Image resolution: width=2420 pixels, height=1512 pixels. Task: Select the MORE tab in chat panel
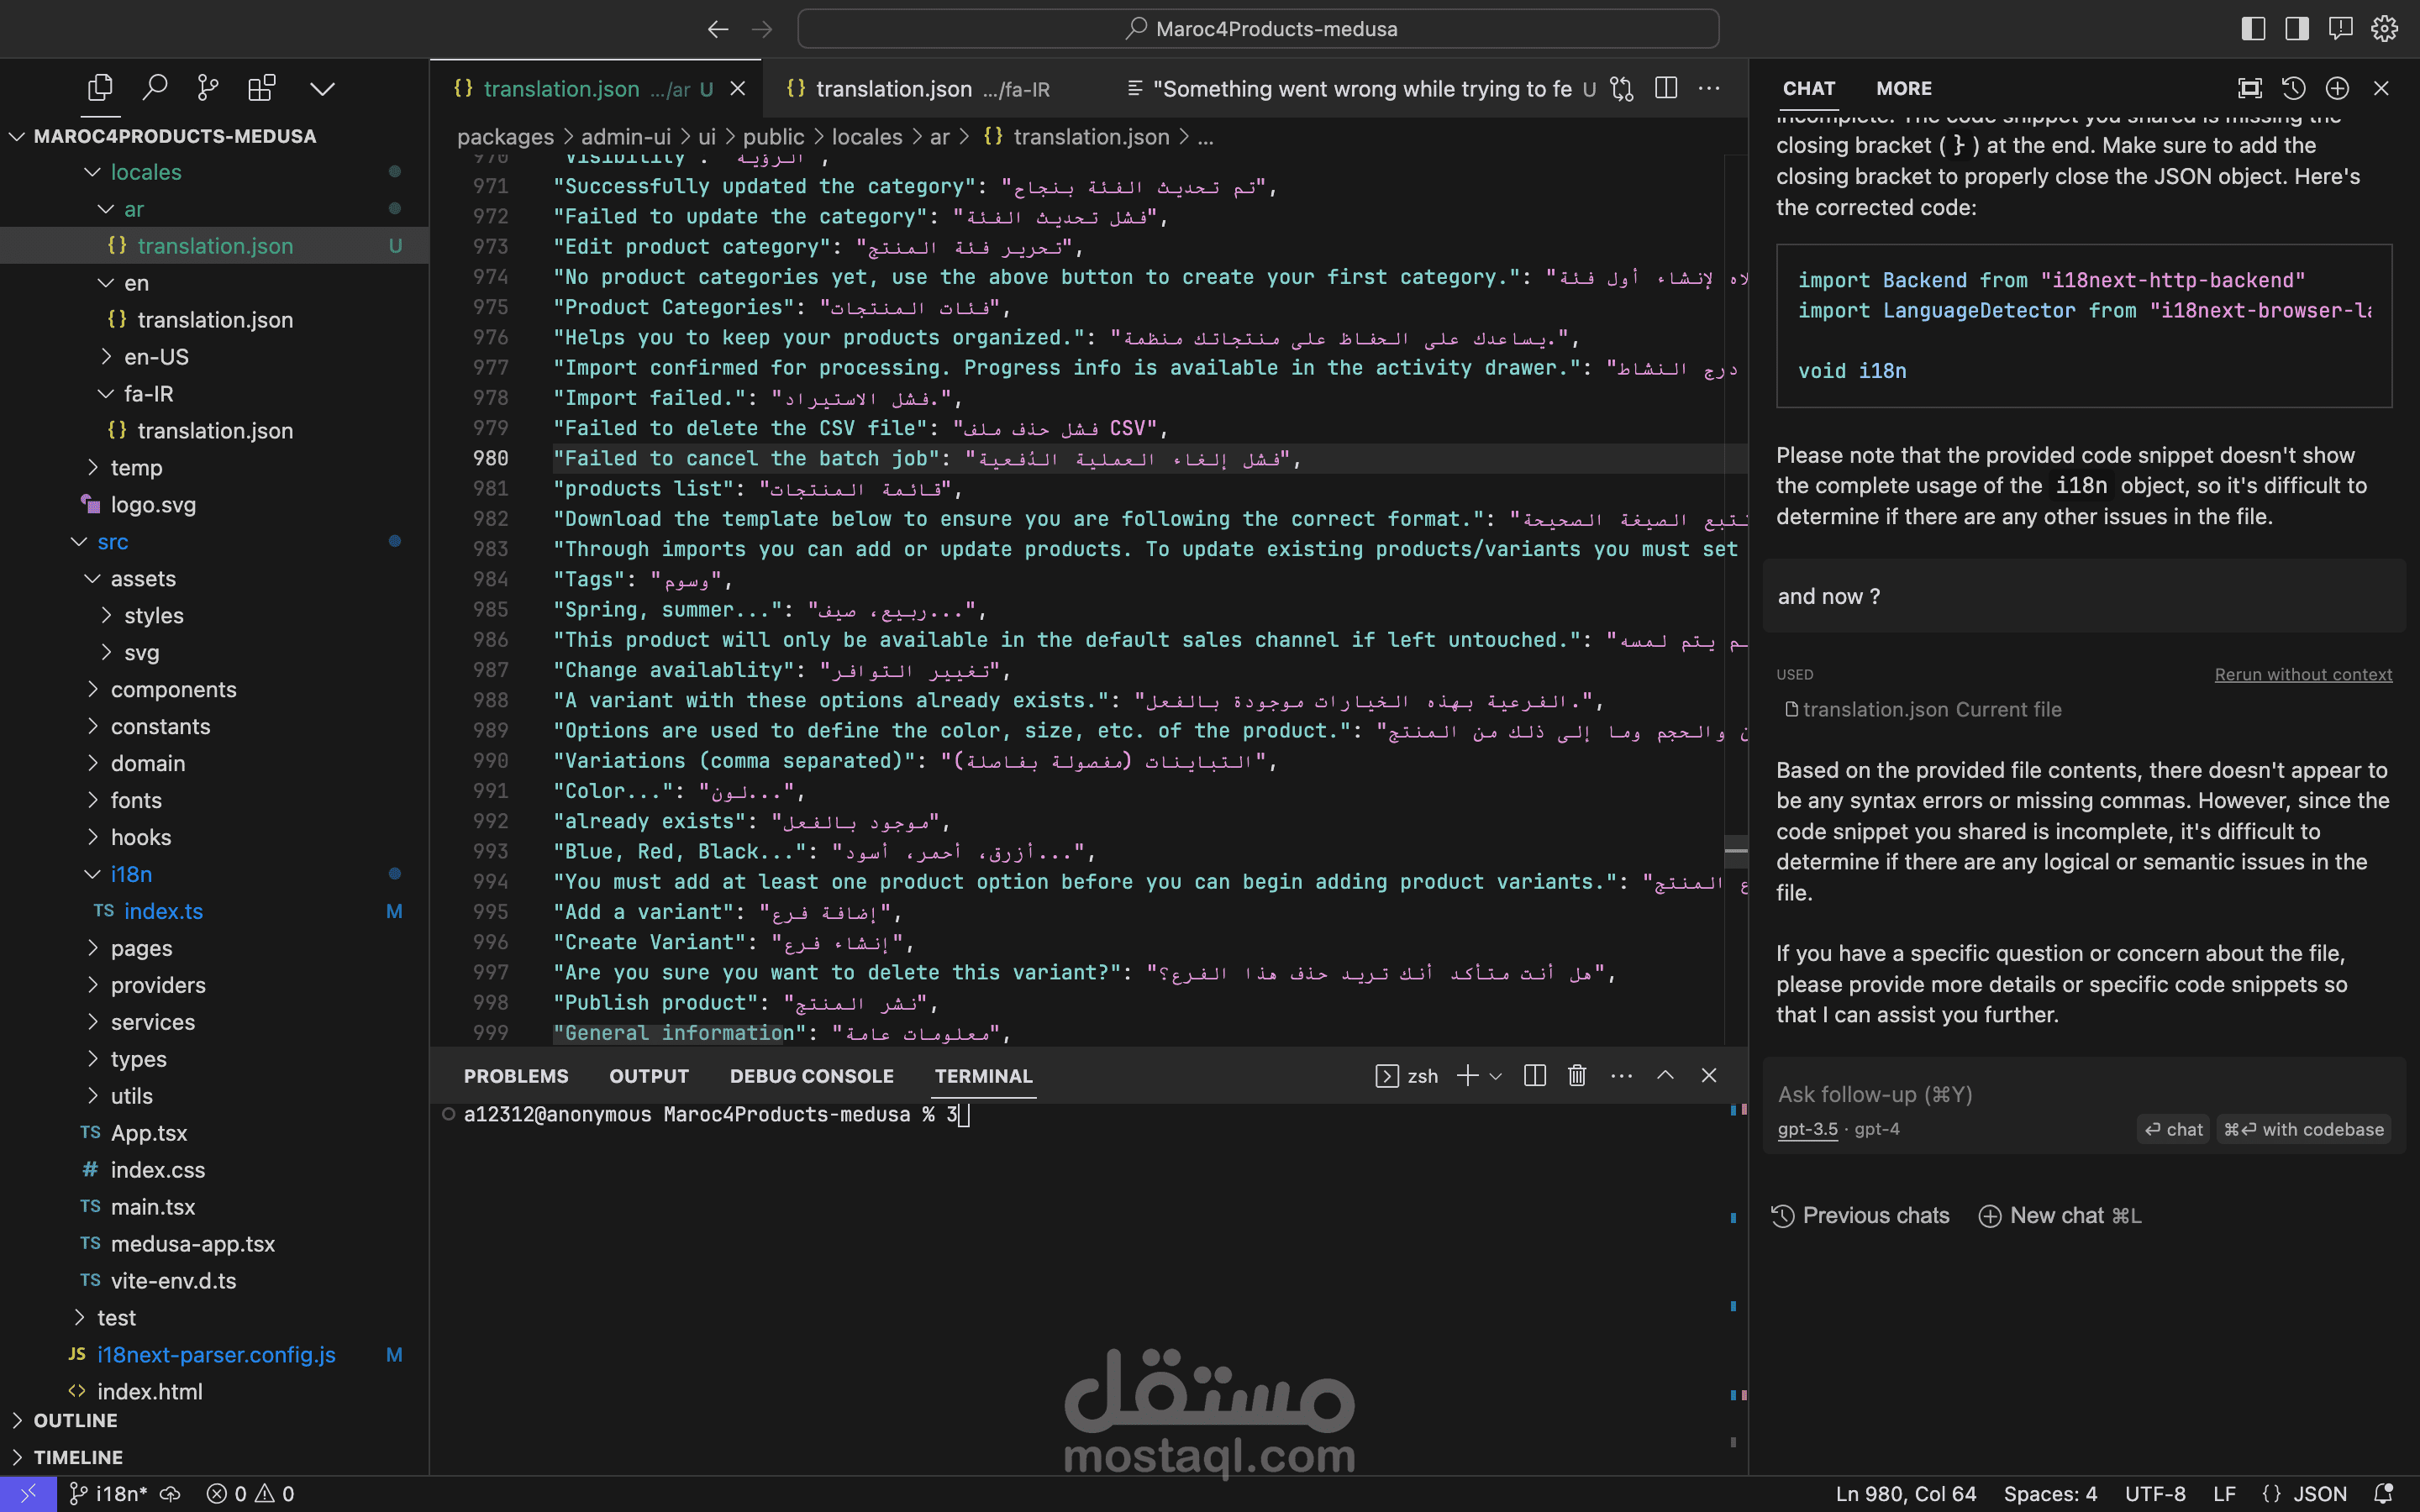coord(1904,89)
